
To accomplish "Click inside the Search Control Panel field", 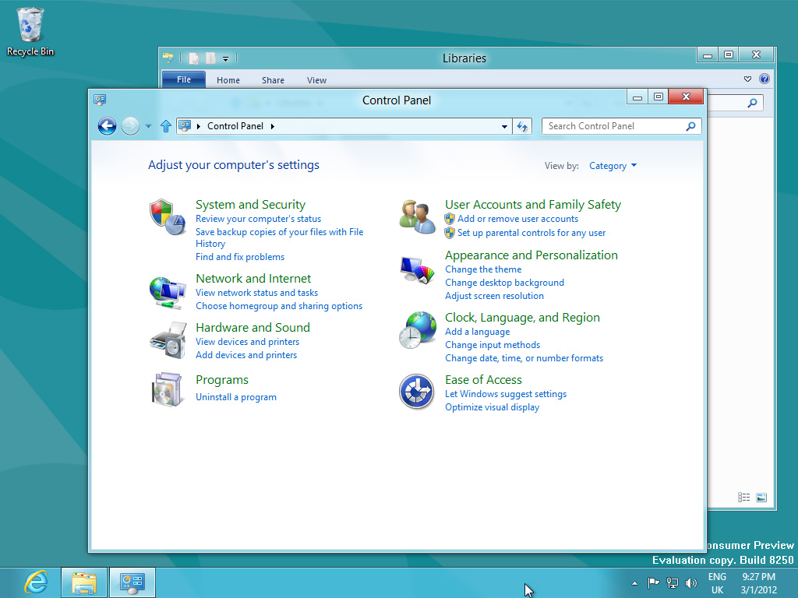I will [x=616, y=126].
